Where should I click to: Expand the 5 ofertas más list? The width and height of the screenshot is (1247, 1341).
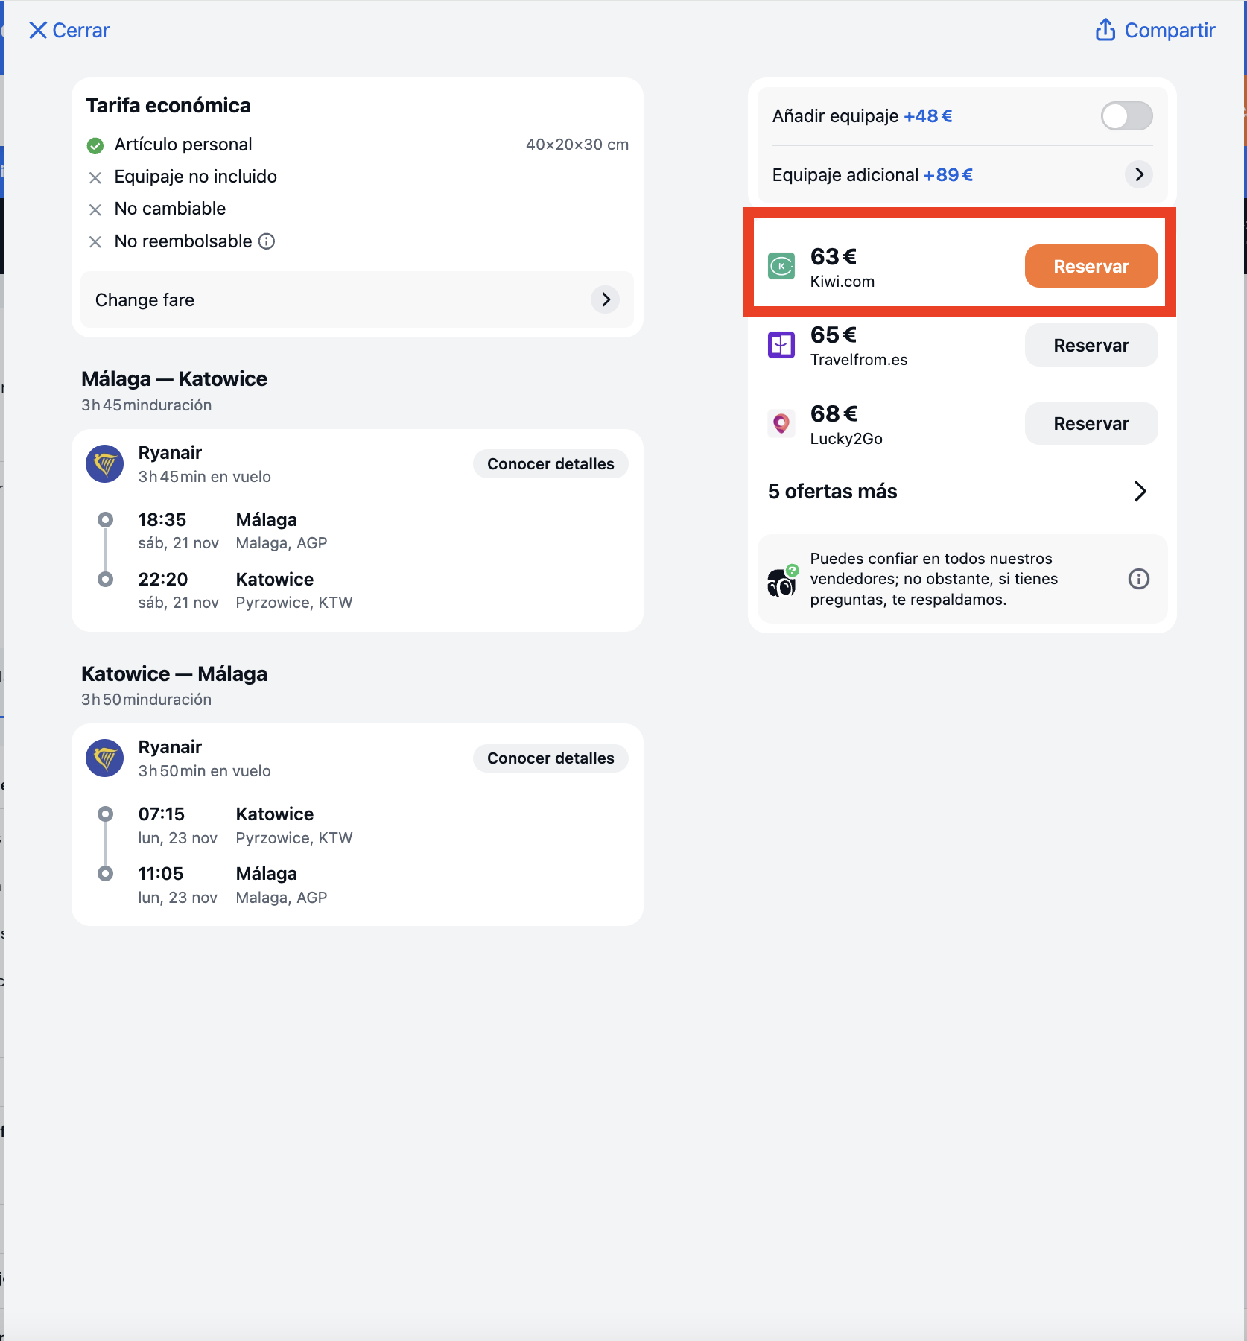click(x=958, y=492)
